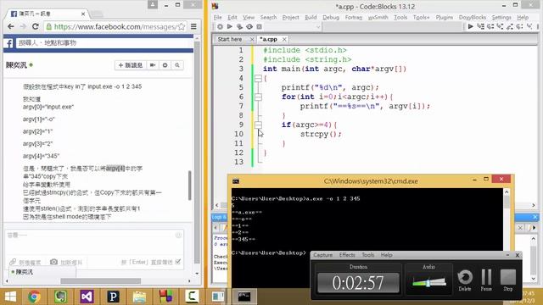Open the Debug menu in Code::Blocks
Image resolution: width=543 pixels, height=305 pixels.
click(x=331, y=17)
